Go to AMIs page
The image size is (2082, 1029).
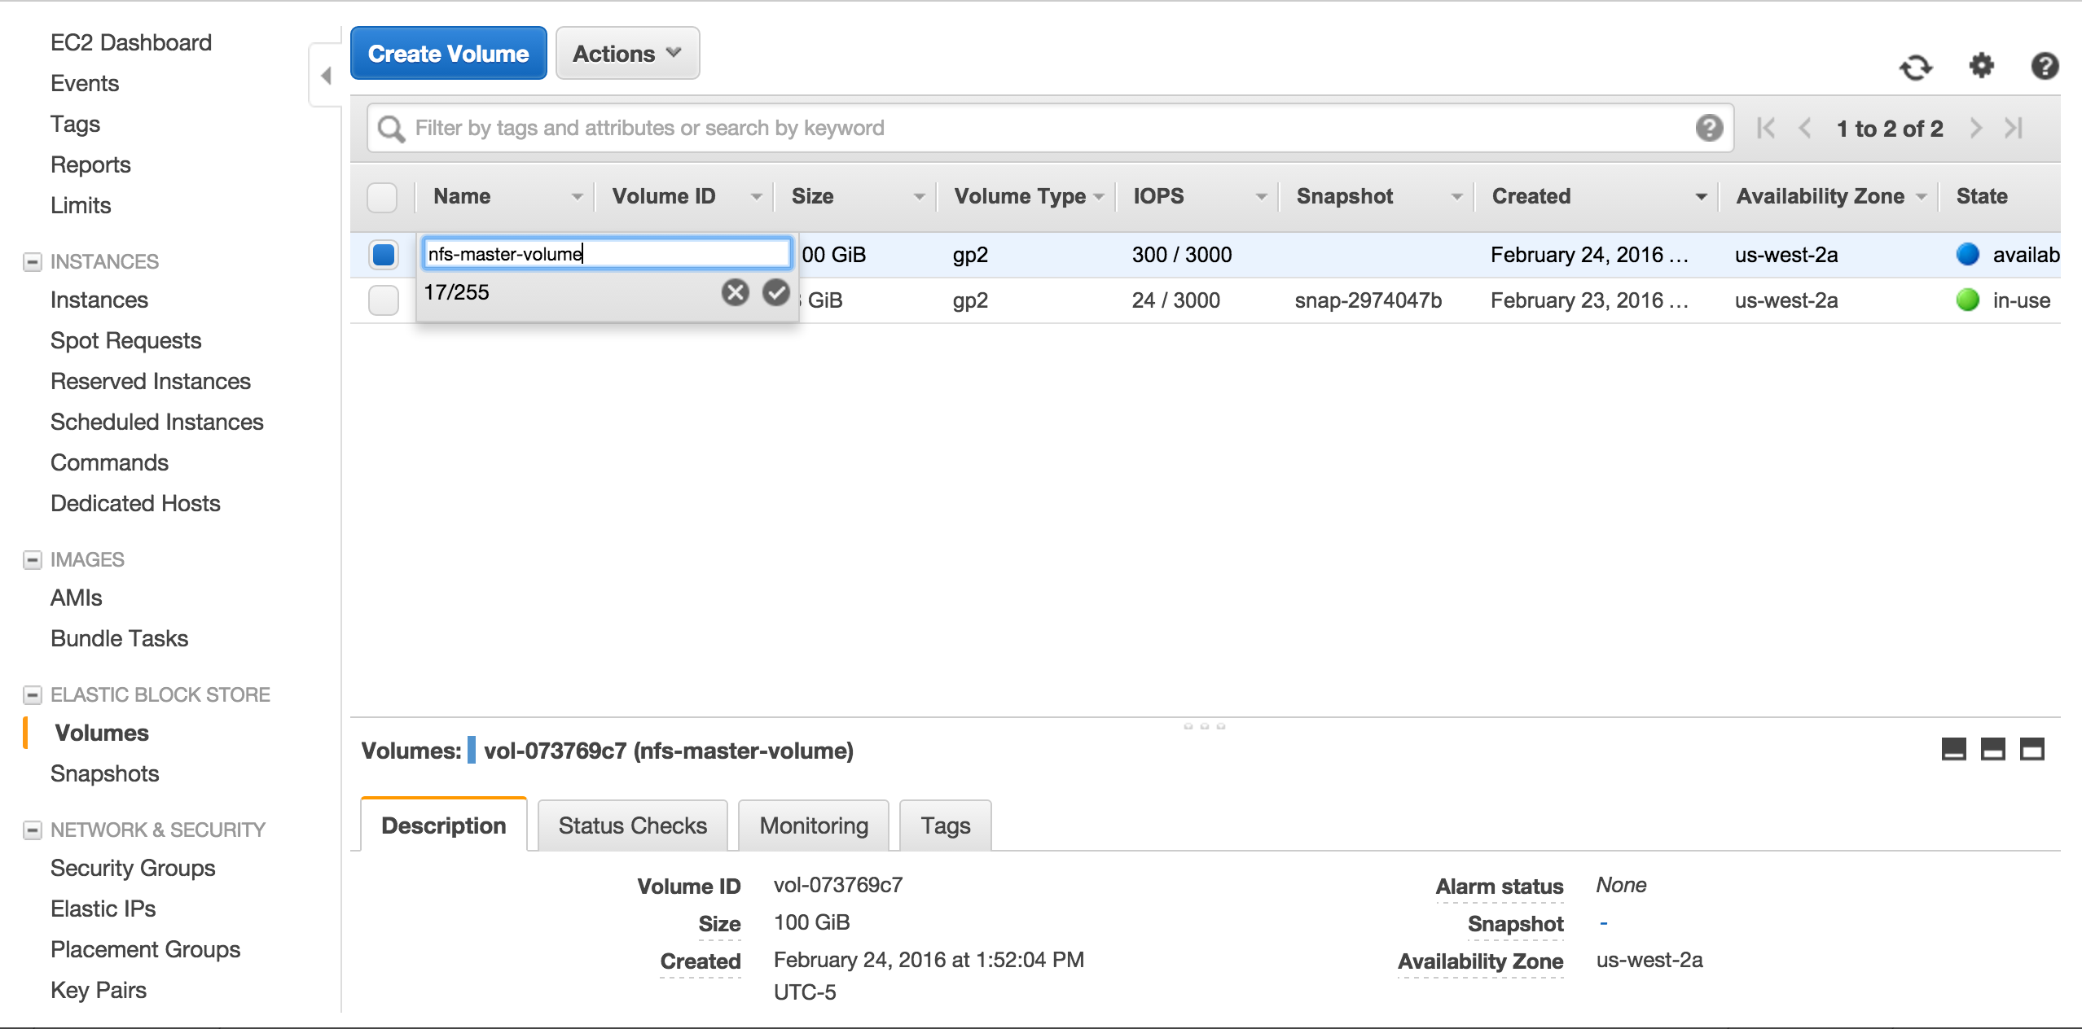tap(77, 598)
